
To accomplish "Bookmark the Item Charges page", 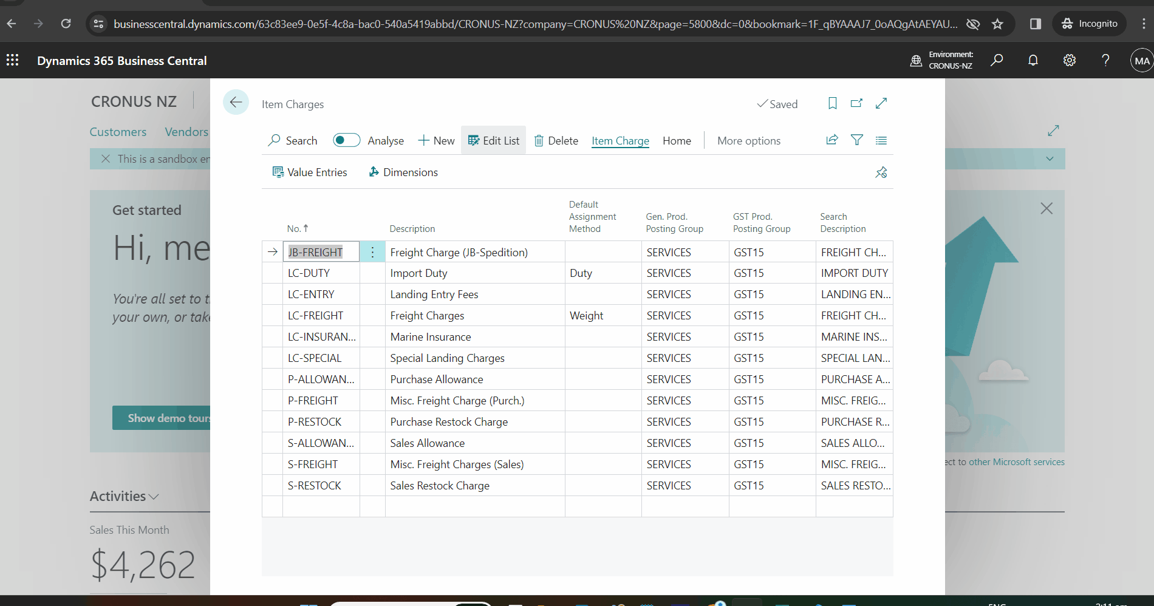I will coord(832,103).
